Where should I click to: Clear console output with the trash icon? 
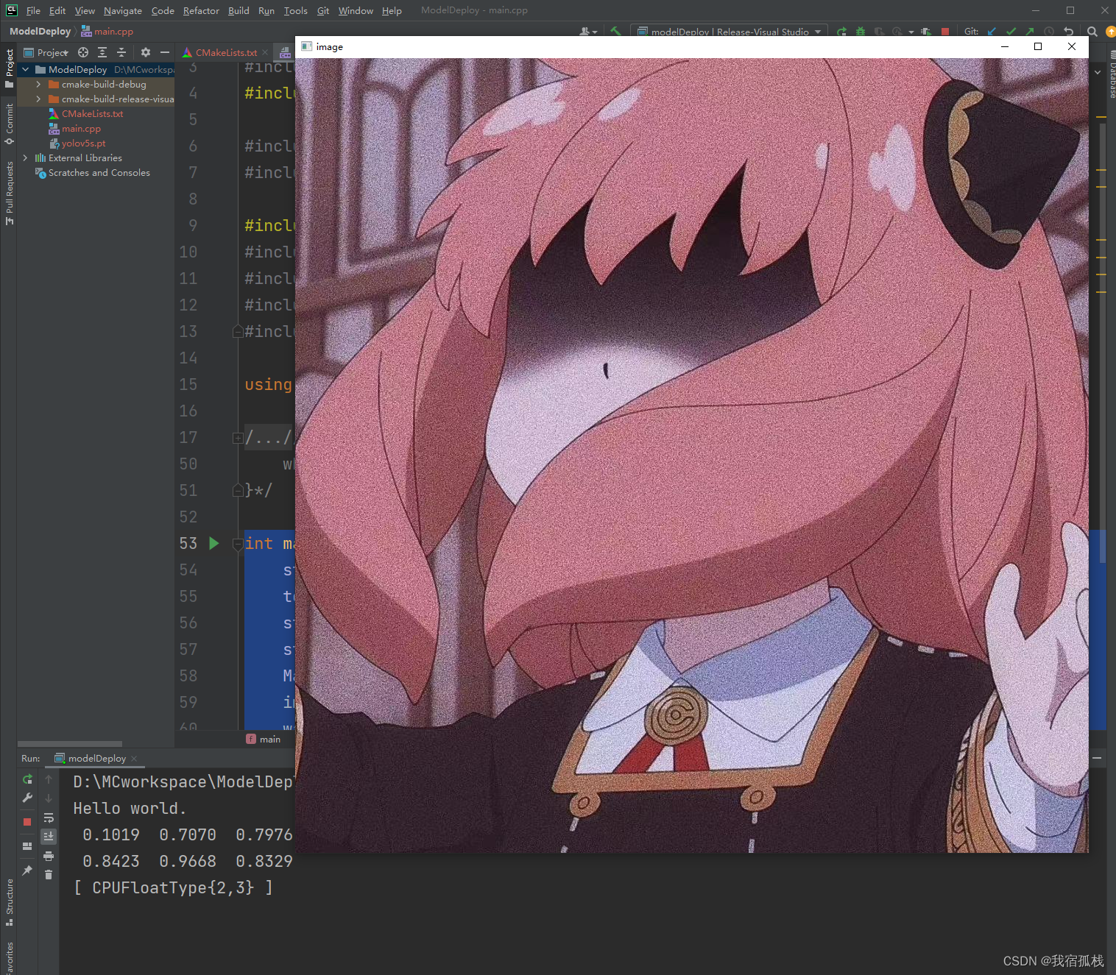pyautogui.click(x=49, y=875)
